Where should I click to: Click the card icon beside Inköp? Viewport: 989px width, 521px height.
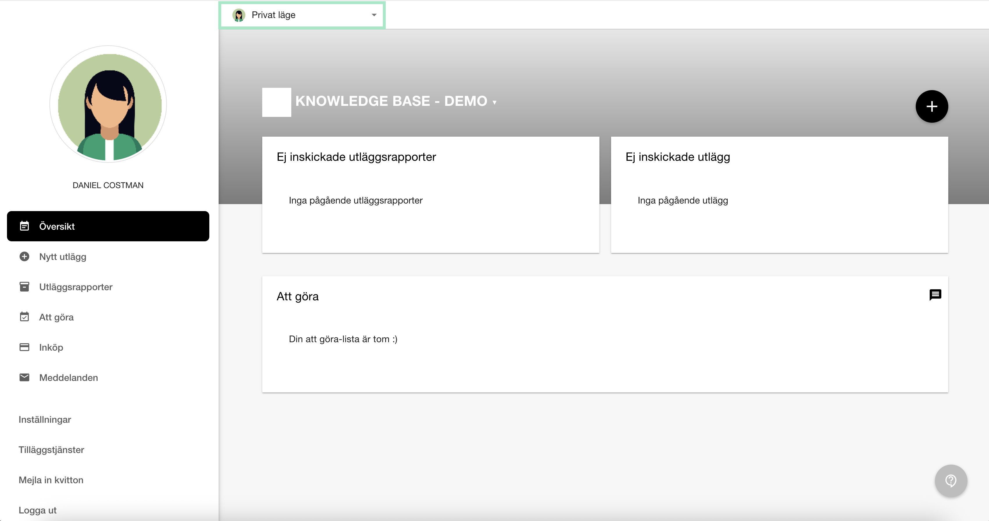click(24, 347)
